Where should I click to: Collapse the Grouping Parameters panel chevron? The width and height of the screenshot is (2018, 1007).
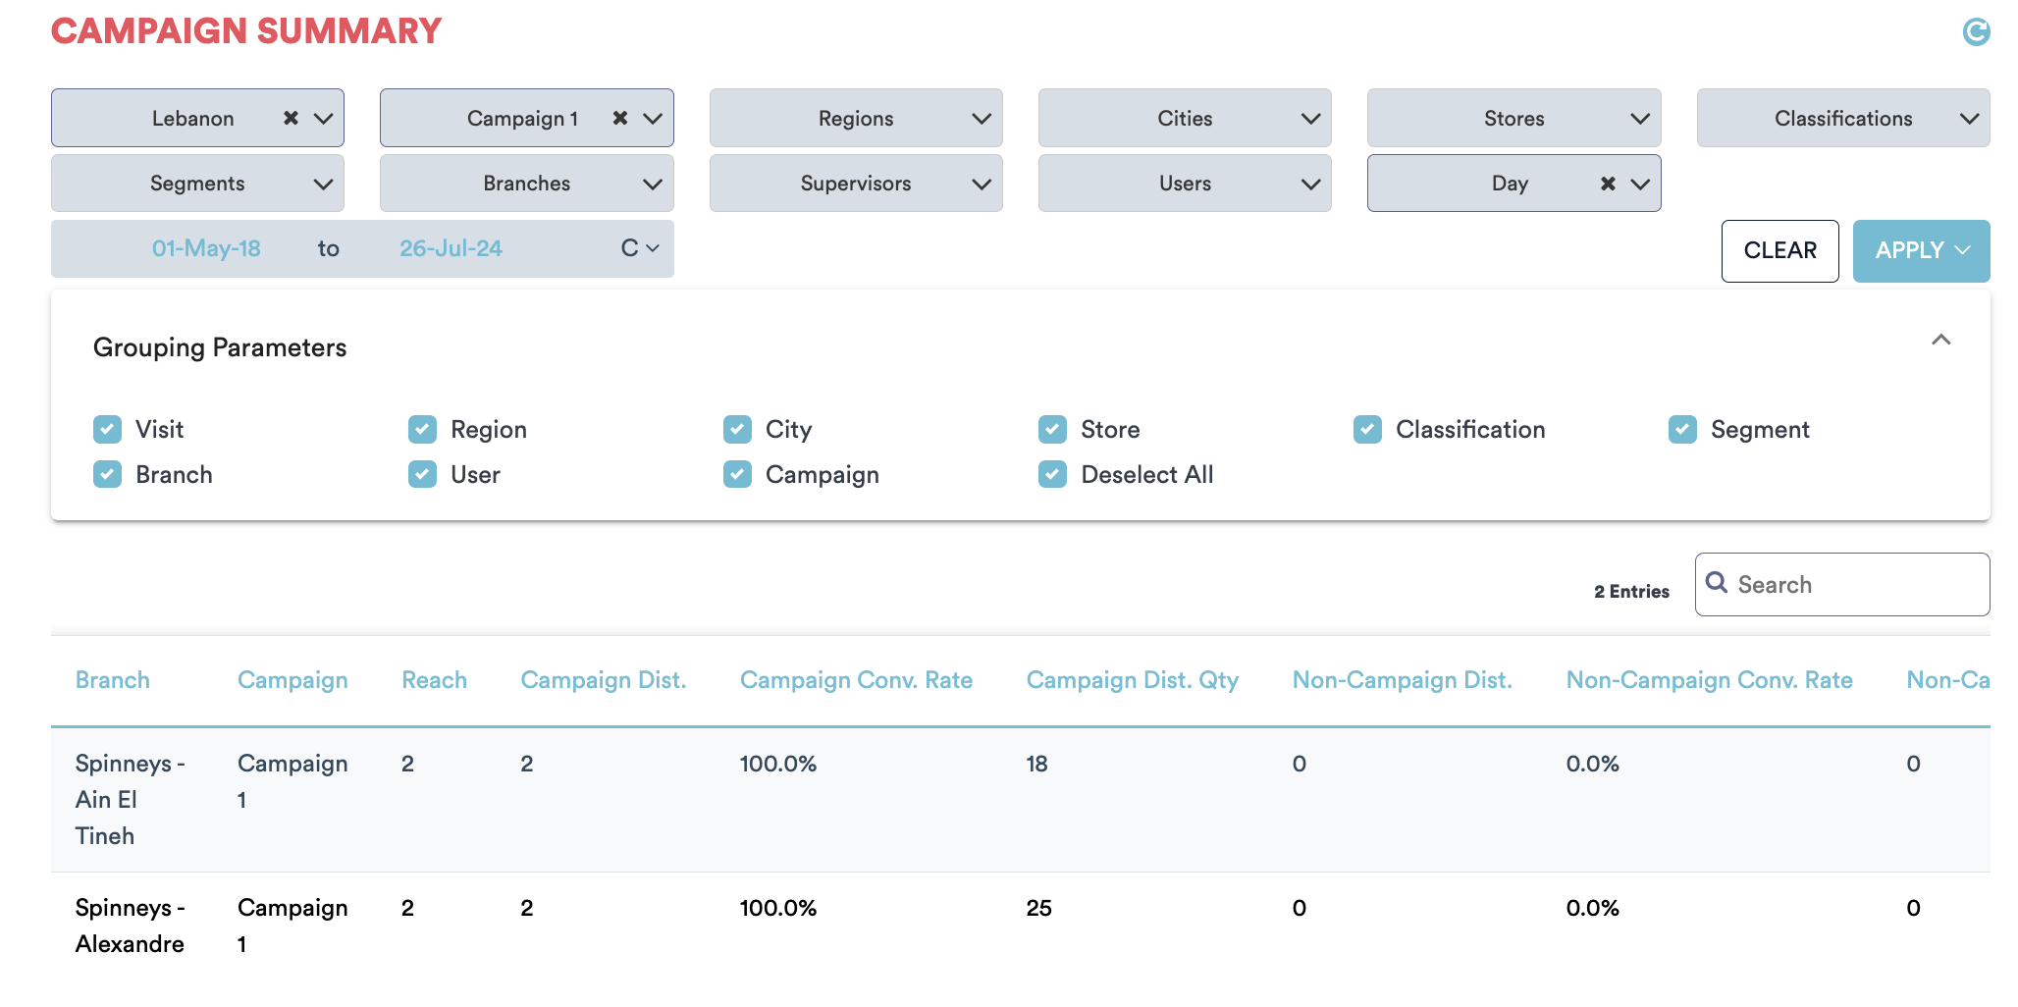point(1940,340)
